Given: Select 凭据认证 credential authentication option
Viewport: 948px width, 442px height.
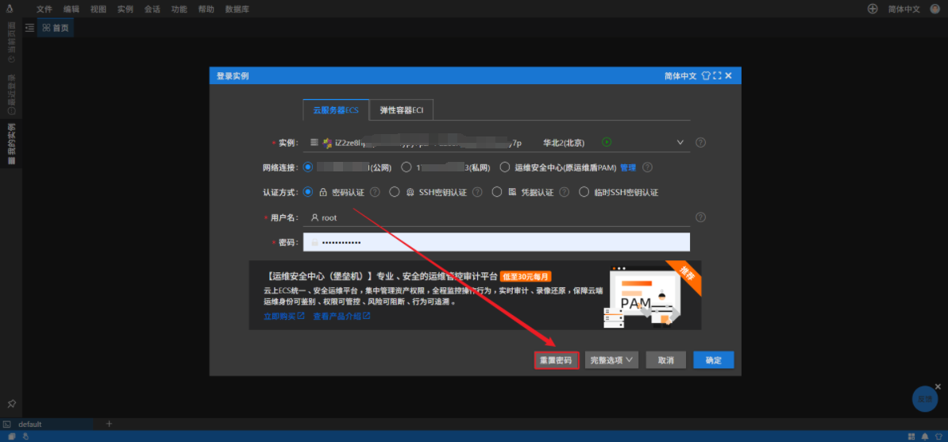Looking at the screenshot, I should click(x=497, y=192).
